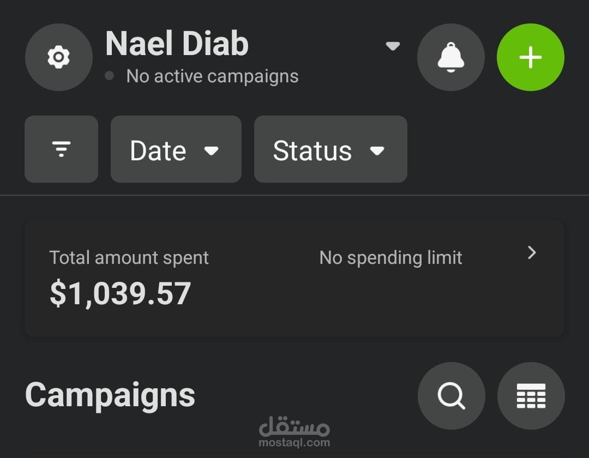Image resolution: width=589 pixels, height=458 pixels.
Task: Click the campaign status dot indicator
Action: [x=110, y=76]
